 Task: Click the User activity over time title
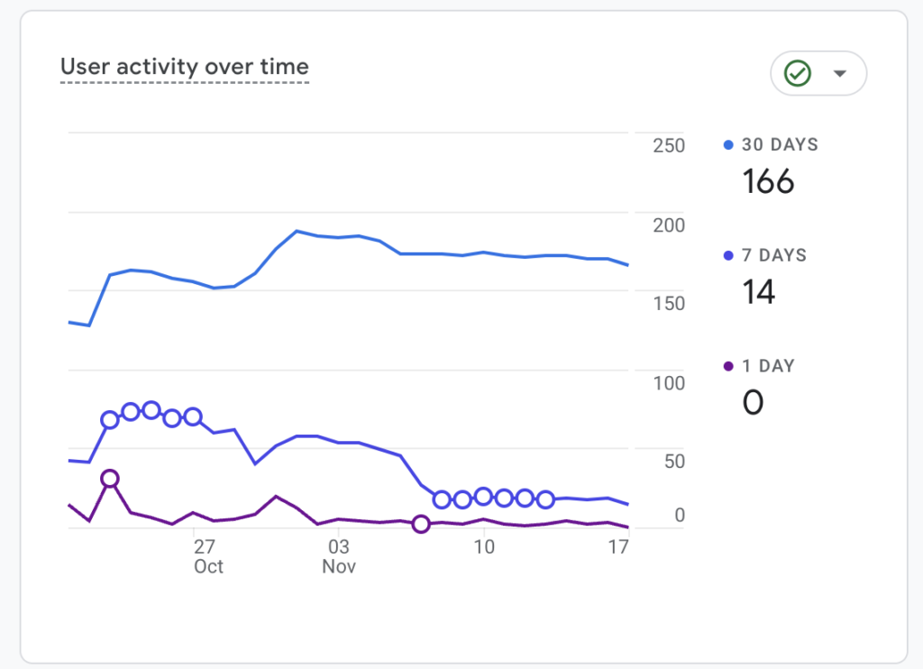184,66
